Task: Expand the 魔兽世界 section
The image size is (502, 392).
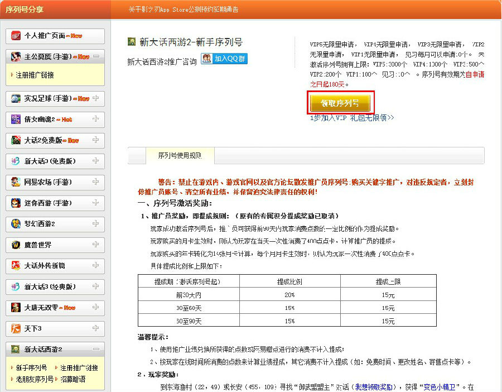Action: (x=96, y=245)
